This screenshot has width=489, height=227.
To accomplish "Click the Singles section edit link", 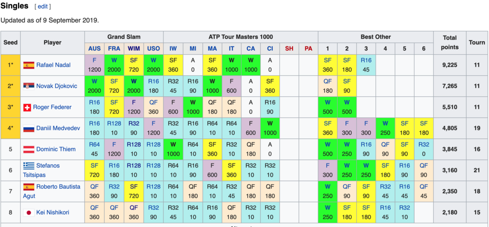I will click(x=43, y=6).
